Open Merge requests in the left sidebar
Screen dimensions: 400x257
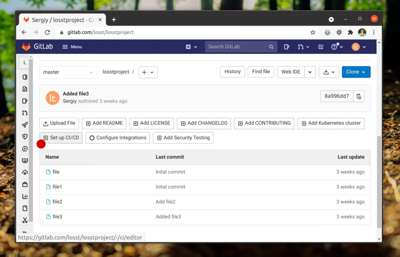coord(25,113)
